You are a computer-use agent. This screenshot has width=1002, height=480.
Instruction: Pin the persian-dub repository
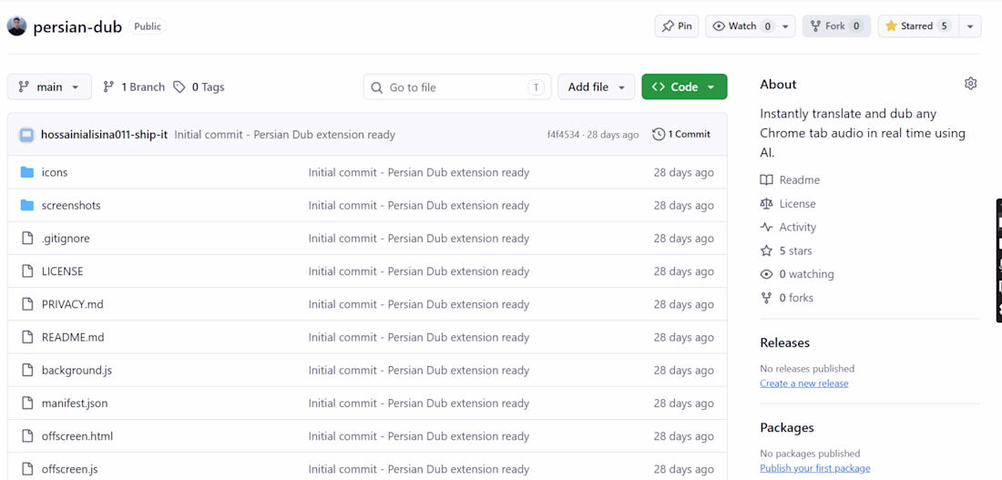tap(677, 26)
